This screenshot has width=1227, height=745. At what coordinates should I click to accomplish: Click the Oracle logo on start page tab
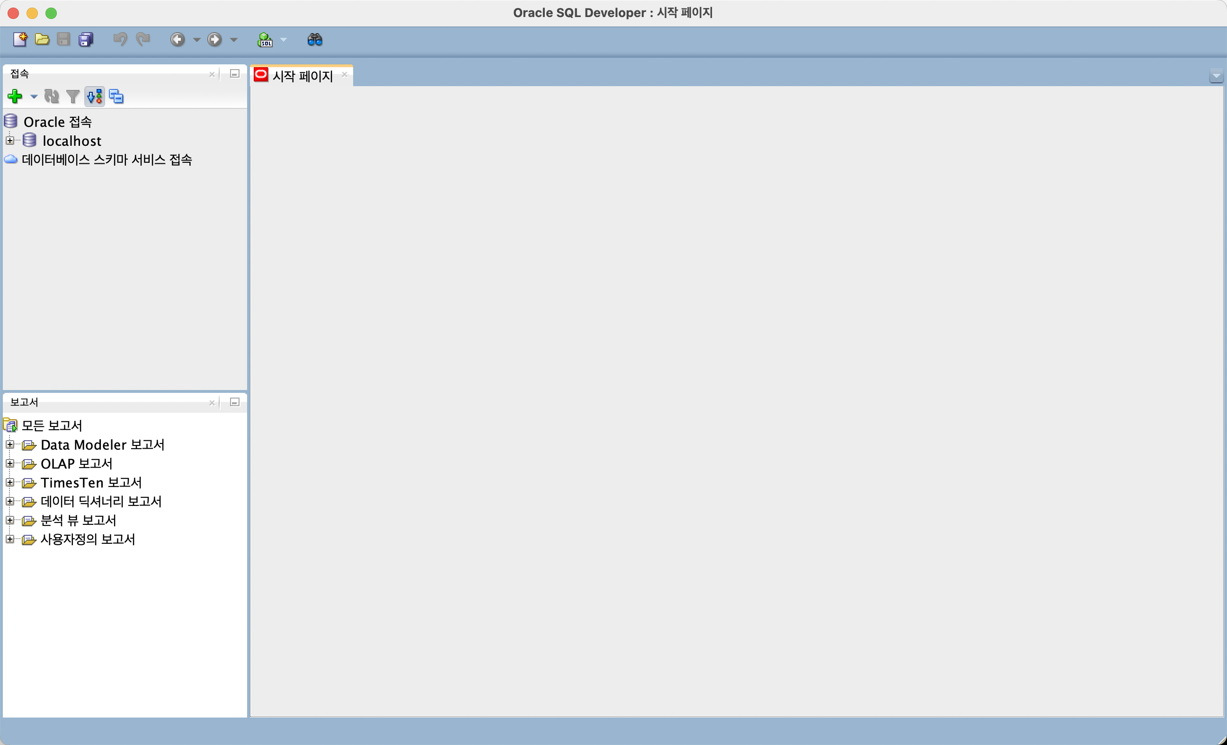261,75
